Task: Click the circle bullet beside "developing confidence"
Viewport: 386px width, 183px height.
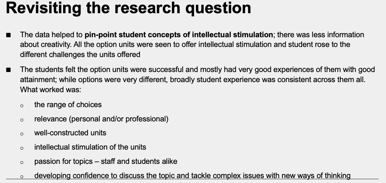Action: (x=22, y=177)
